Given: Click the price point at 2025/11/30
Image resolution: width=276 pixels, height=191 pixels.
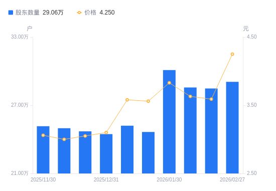Looking at the screenshot, I should pos(43,135).
